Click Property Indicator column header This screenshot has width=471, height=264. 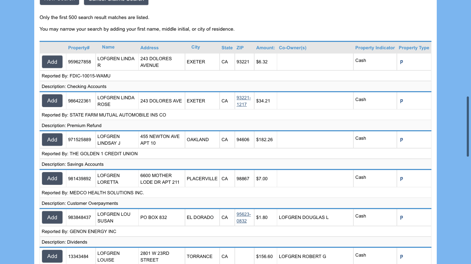375,48
